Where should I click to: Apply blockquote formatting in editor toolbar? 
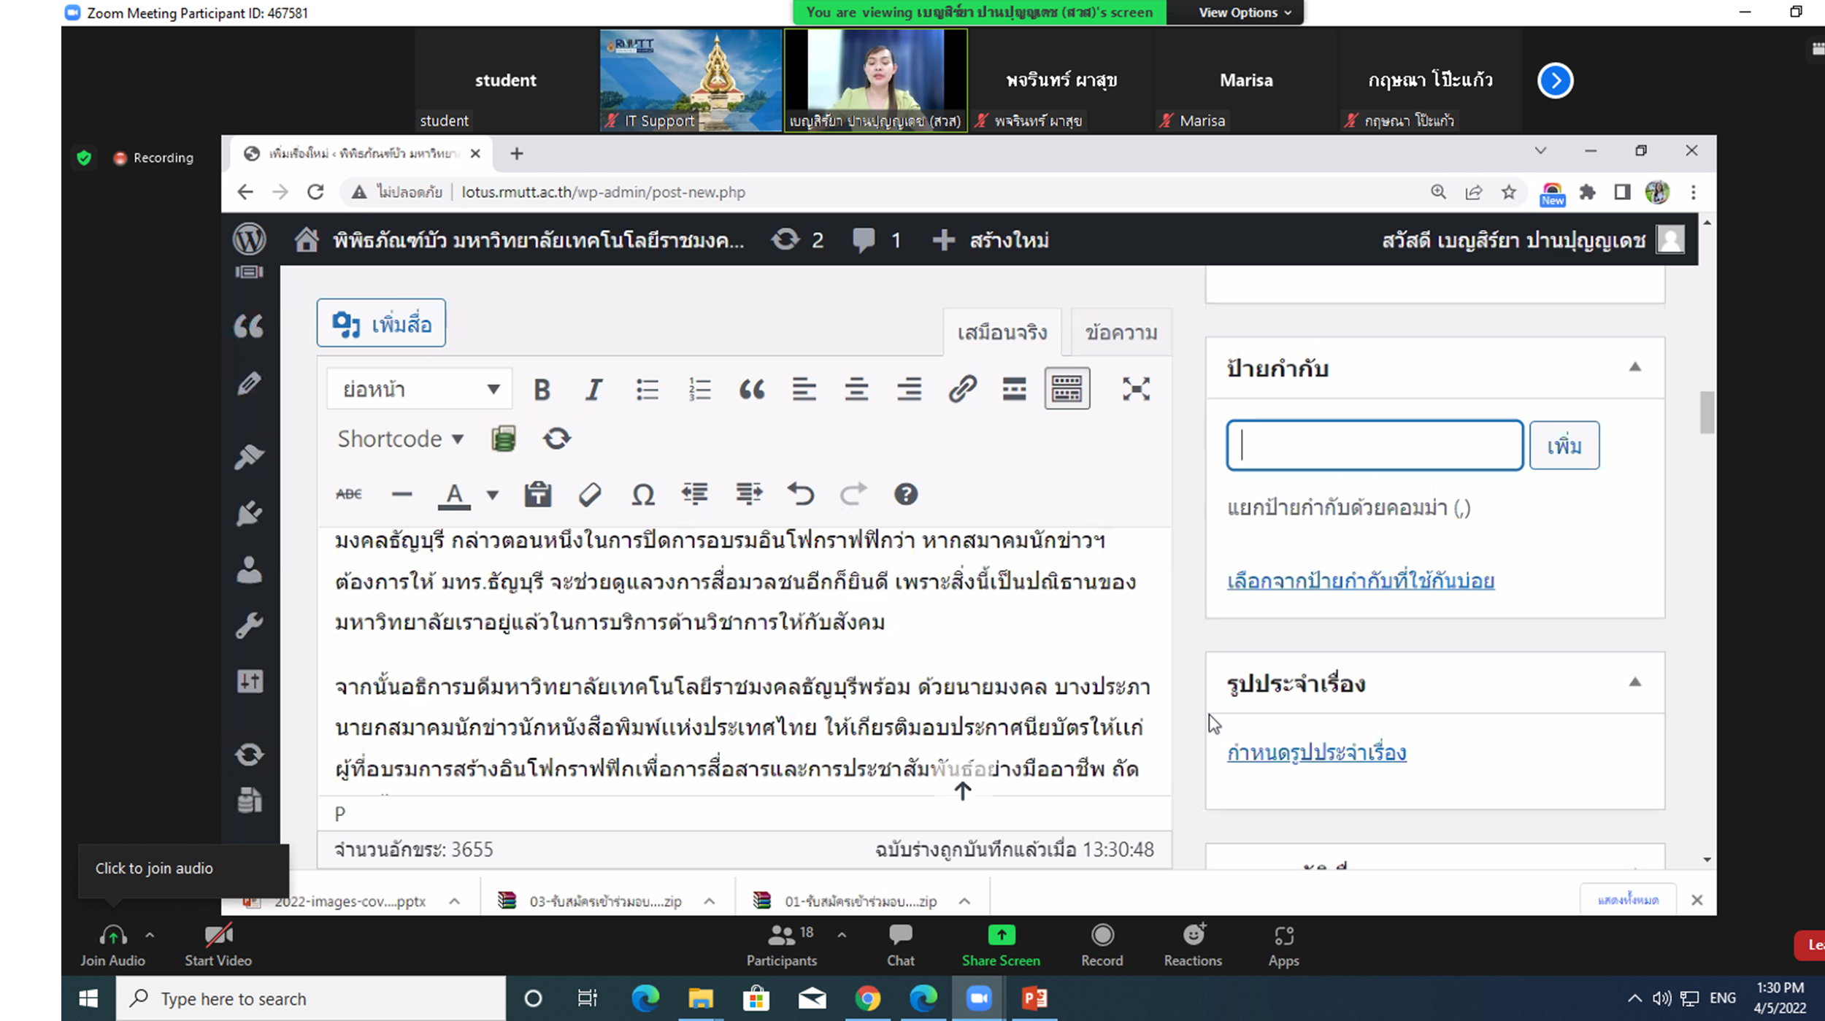(x=752, y=389)
